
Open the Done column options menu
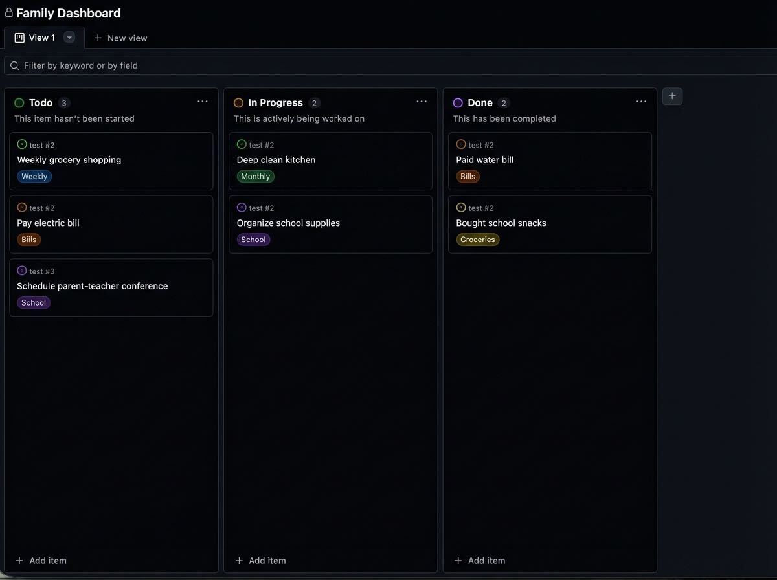[641, 101]
